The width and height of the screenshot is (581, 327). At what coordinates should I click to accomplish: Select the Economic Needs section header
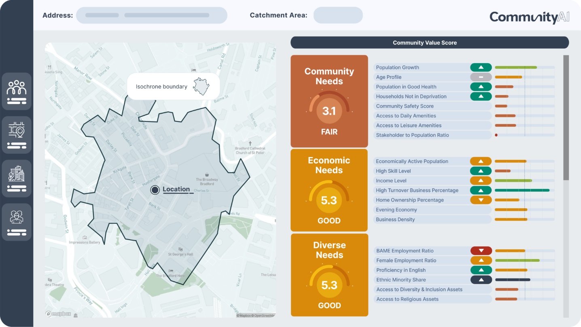[329, 165]
